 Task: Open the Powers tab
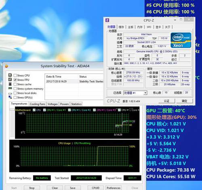coord(64,104)
